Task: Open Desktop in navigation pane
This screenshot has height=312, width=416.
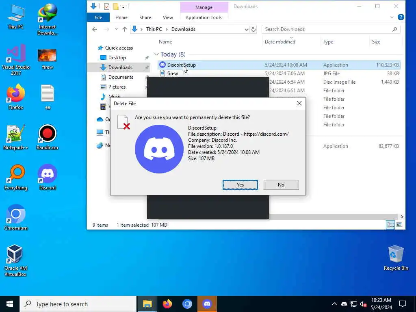Action: [117, 58]
